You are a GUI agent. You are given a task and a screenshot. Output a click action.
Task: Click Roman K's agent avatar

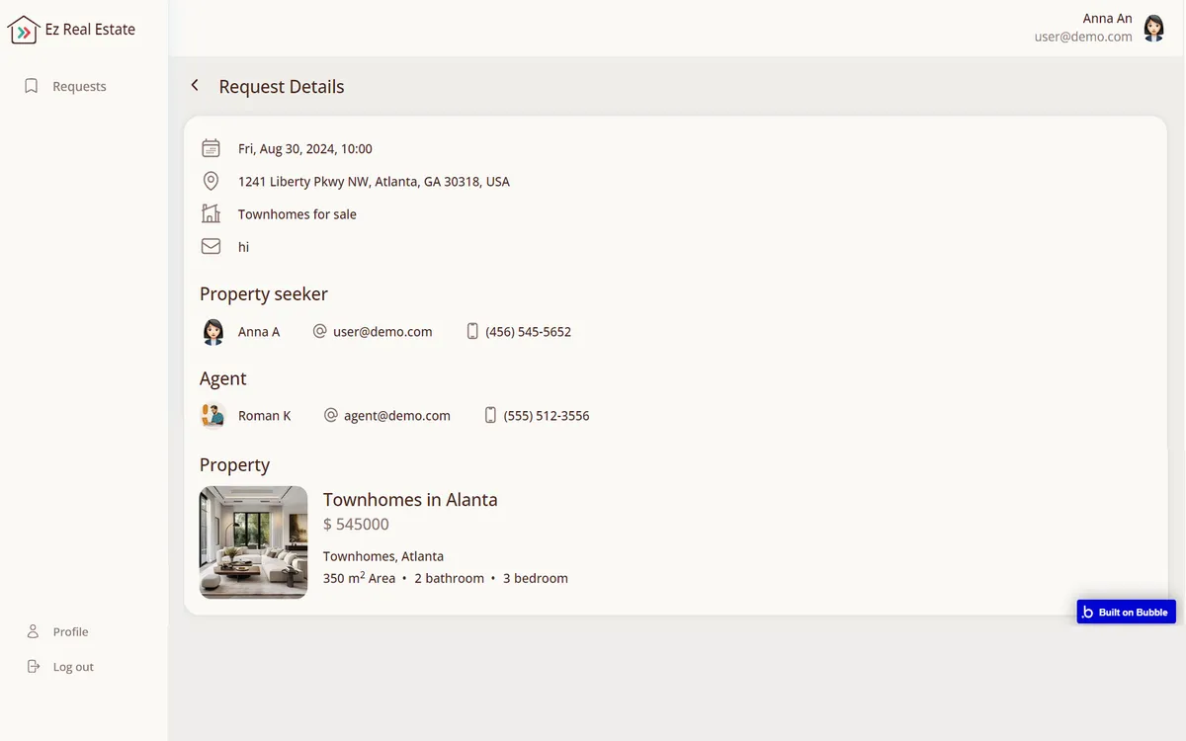(x=212, y=415)
